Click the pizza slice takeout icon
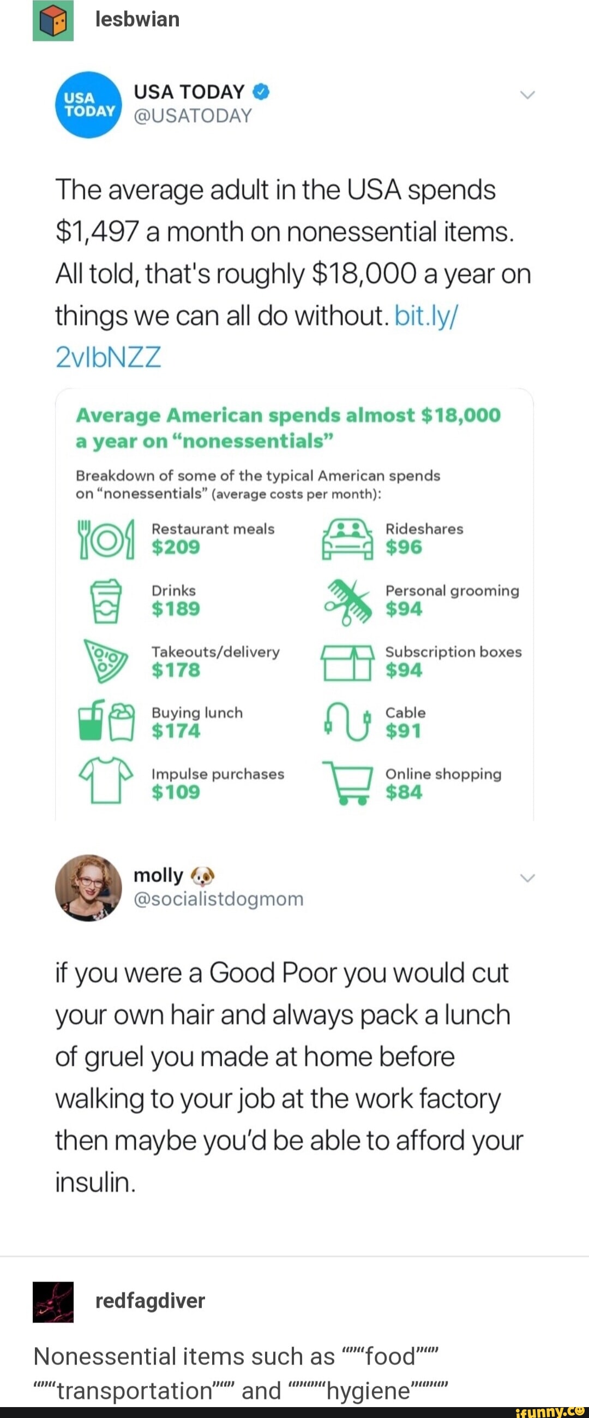The width and height of the screenshot is (589, 1418). click(105, 660)
